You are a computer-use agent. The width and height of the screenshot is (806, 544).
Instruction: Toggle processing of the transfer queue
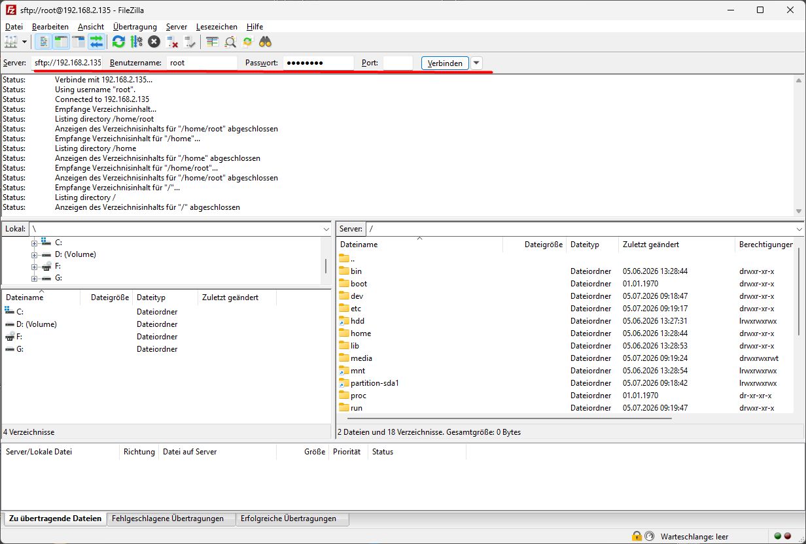(x=136, y=42)
